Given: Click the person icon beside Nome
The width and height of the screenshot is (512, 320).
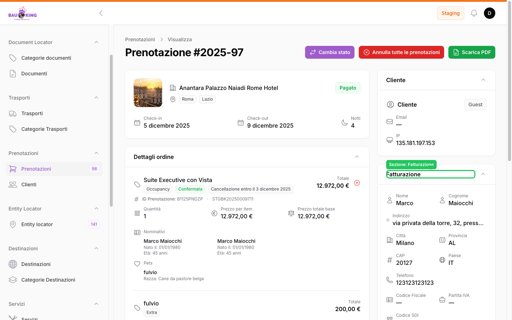Looking at the screenshot, I should point(390,200).
